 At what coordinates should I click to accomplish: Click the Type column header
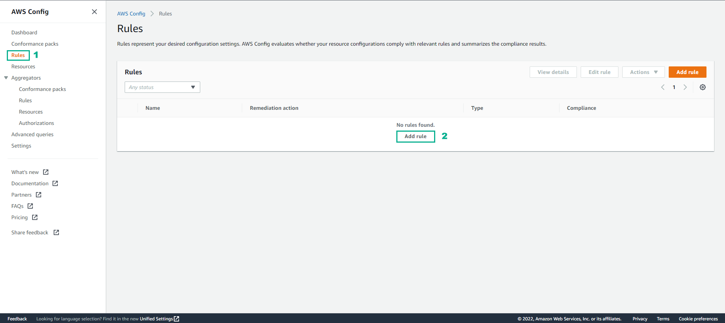pos(477,108)
